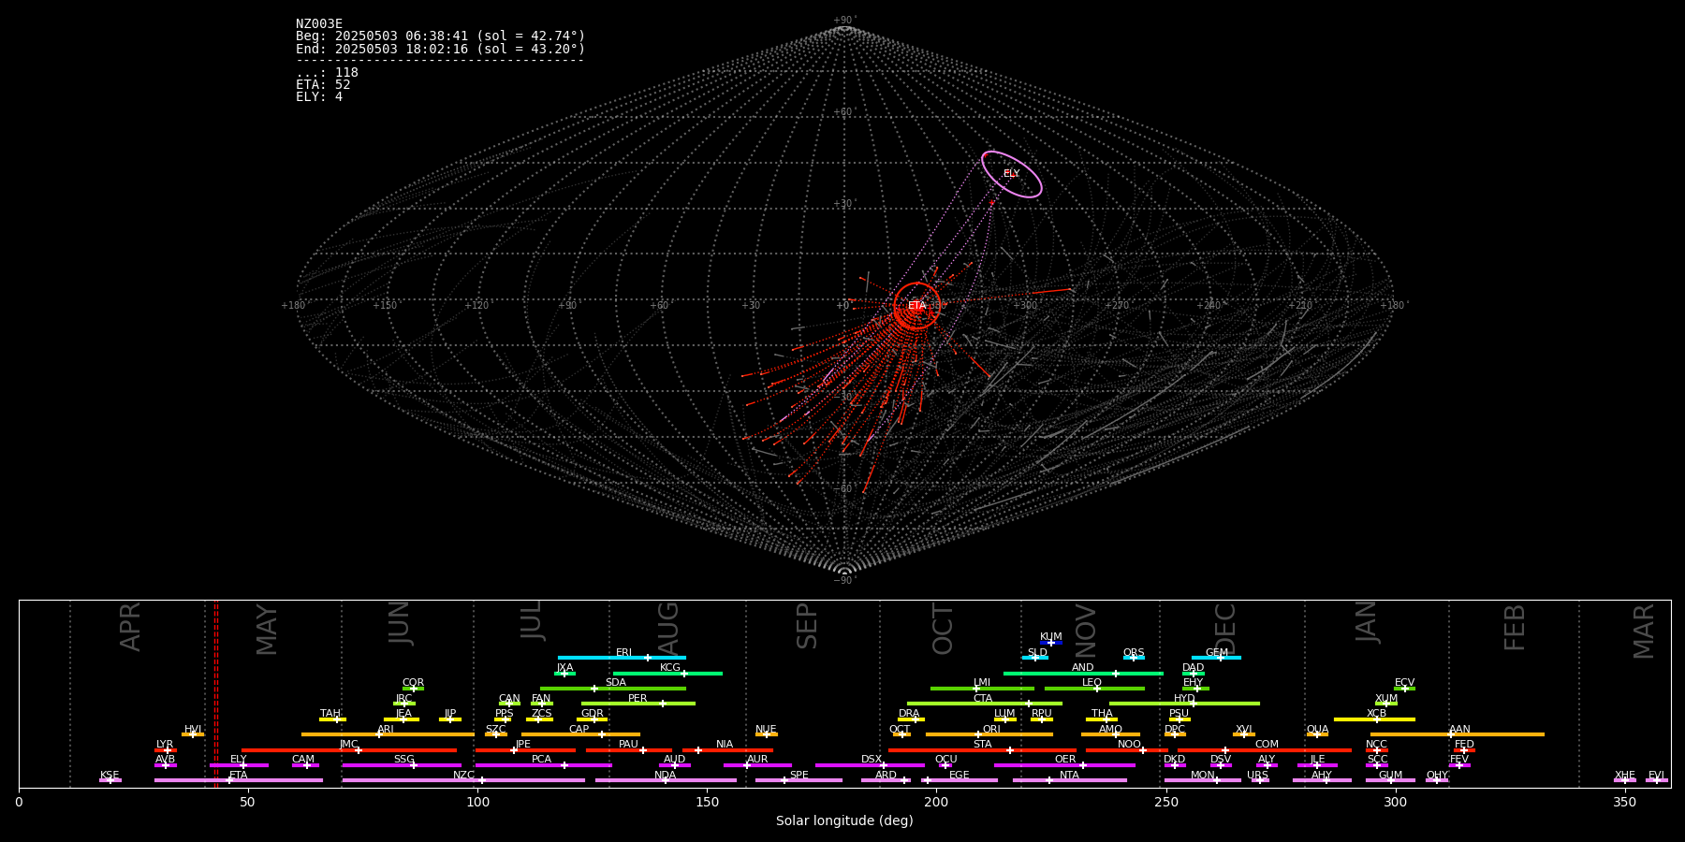
Task: Click the NTA shower label on the timeline
Action: point(1069,776)
